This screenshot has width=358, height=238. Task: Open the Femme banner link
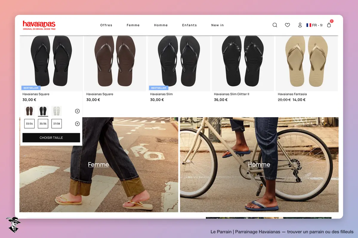click(x=98, y=165)
